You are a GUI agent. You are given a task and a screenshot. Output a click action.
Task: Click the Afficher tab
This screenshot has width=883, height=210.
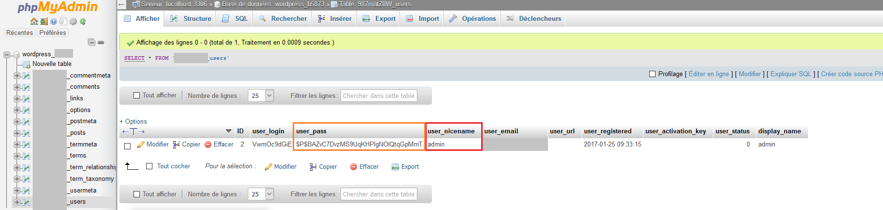(142, 18)
